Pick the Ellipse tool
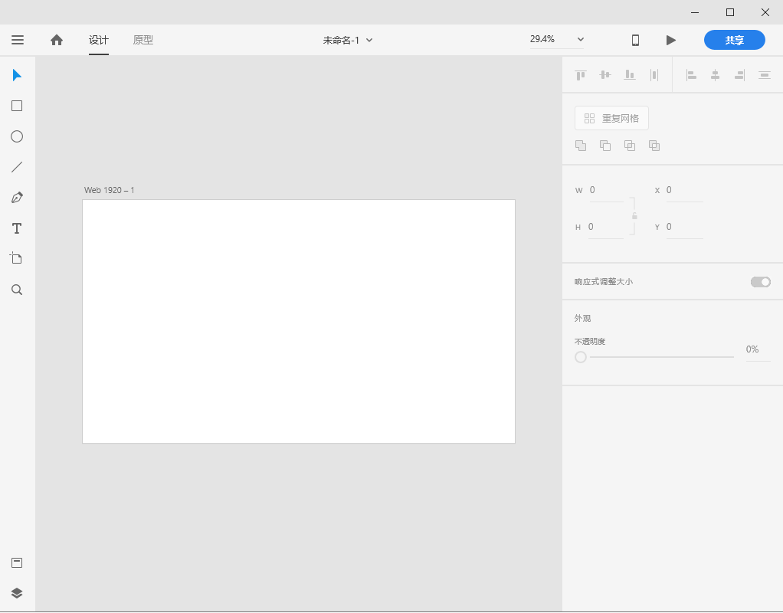This screenshot has height=613, width=783. (17, 136)
